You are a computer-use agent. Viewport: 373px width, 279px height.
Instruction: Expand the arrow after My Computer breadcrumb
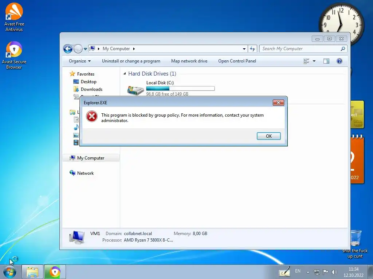click(x=134, y=49)
